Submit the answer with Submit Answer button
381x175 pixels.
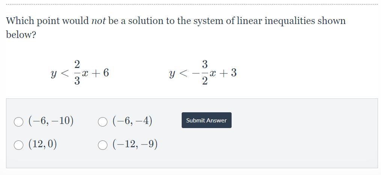click(x=206, y=120)
